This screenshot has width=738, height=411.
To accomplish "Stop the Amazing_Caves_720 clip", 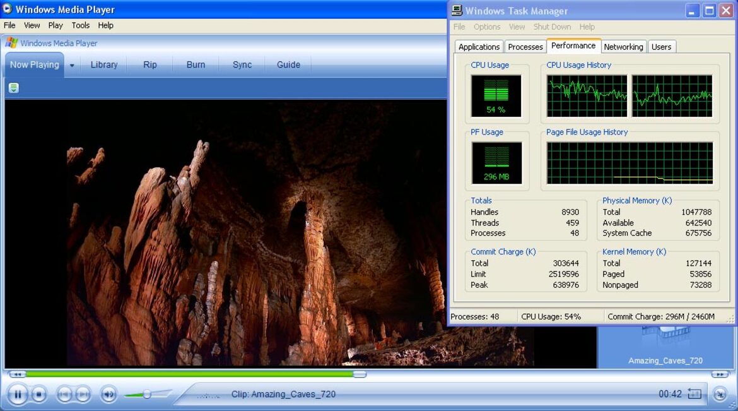I will [39, 394].
